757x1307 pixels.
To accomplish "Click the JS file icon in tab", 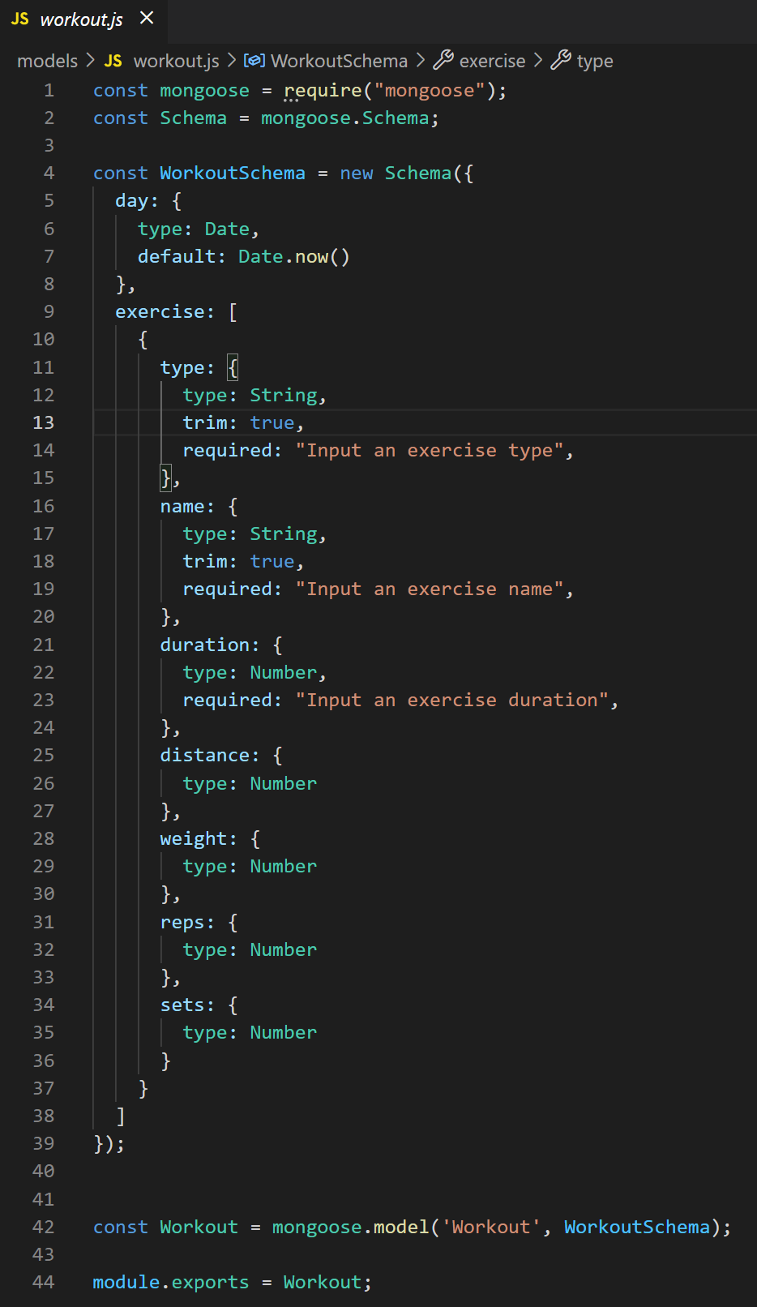I will pos(20,19).
